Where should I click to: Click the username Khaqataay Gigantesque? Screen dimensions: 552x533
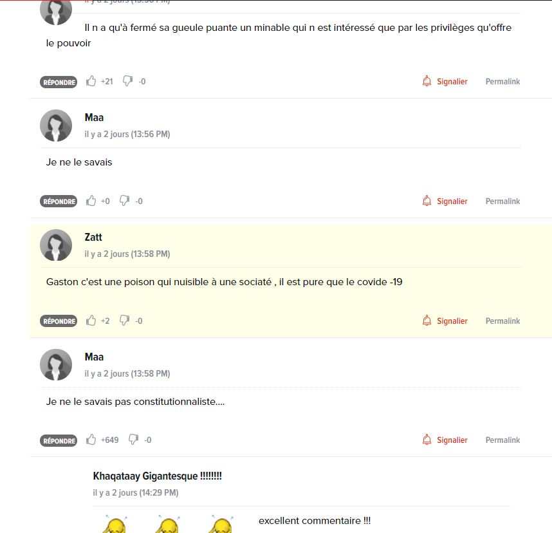[x=157, y=476]
